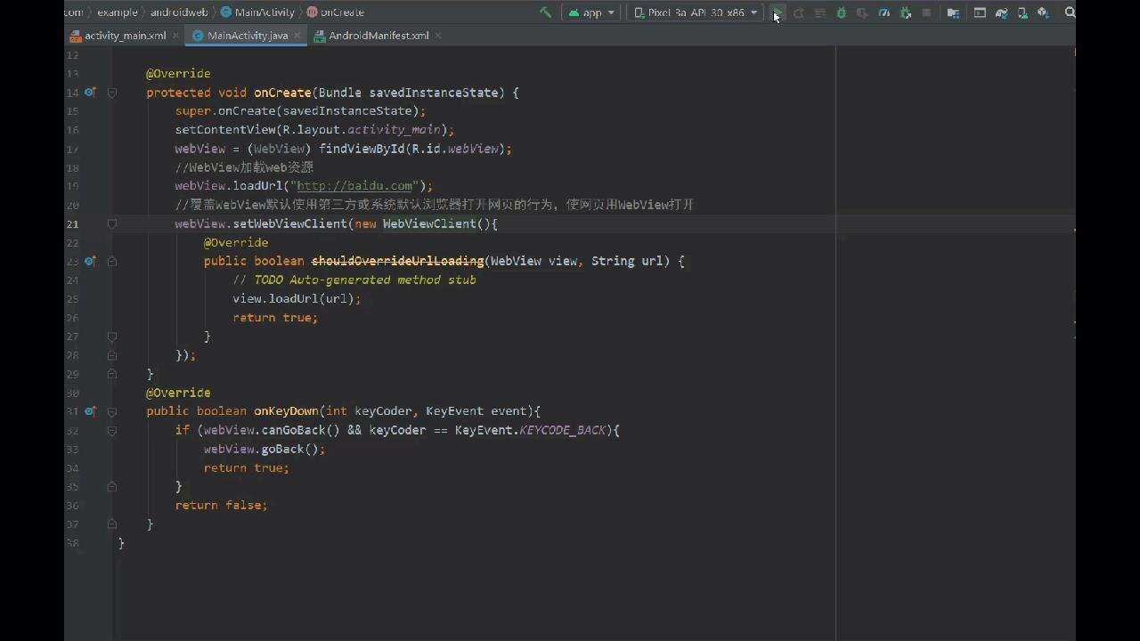1140x641 pixels.
Task: Collapse the onCreate method at line 14
Action: coord(112,93)
